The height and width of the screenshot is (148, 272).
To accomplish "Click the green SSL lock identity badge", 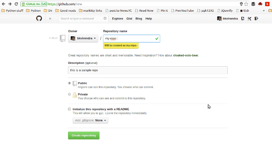I will (x=34, y=4).
